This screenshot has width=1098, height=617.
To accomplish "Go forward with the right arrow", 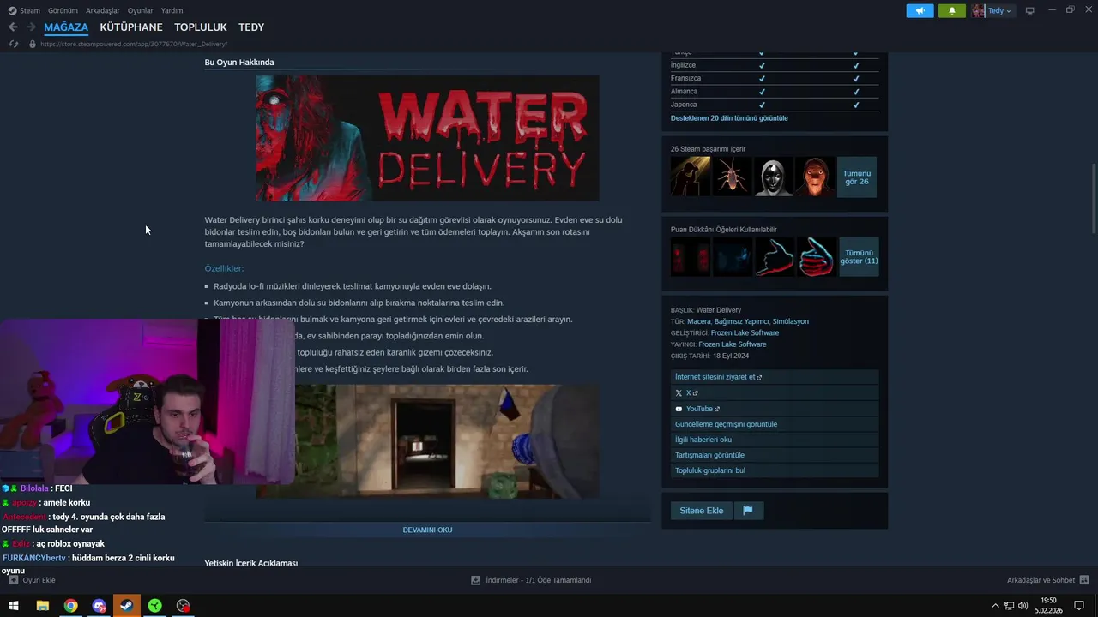I will [x=31, y=27].
